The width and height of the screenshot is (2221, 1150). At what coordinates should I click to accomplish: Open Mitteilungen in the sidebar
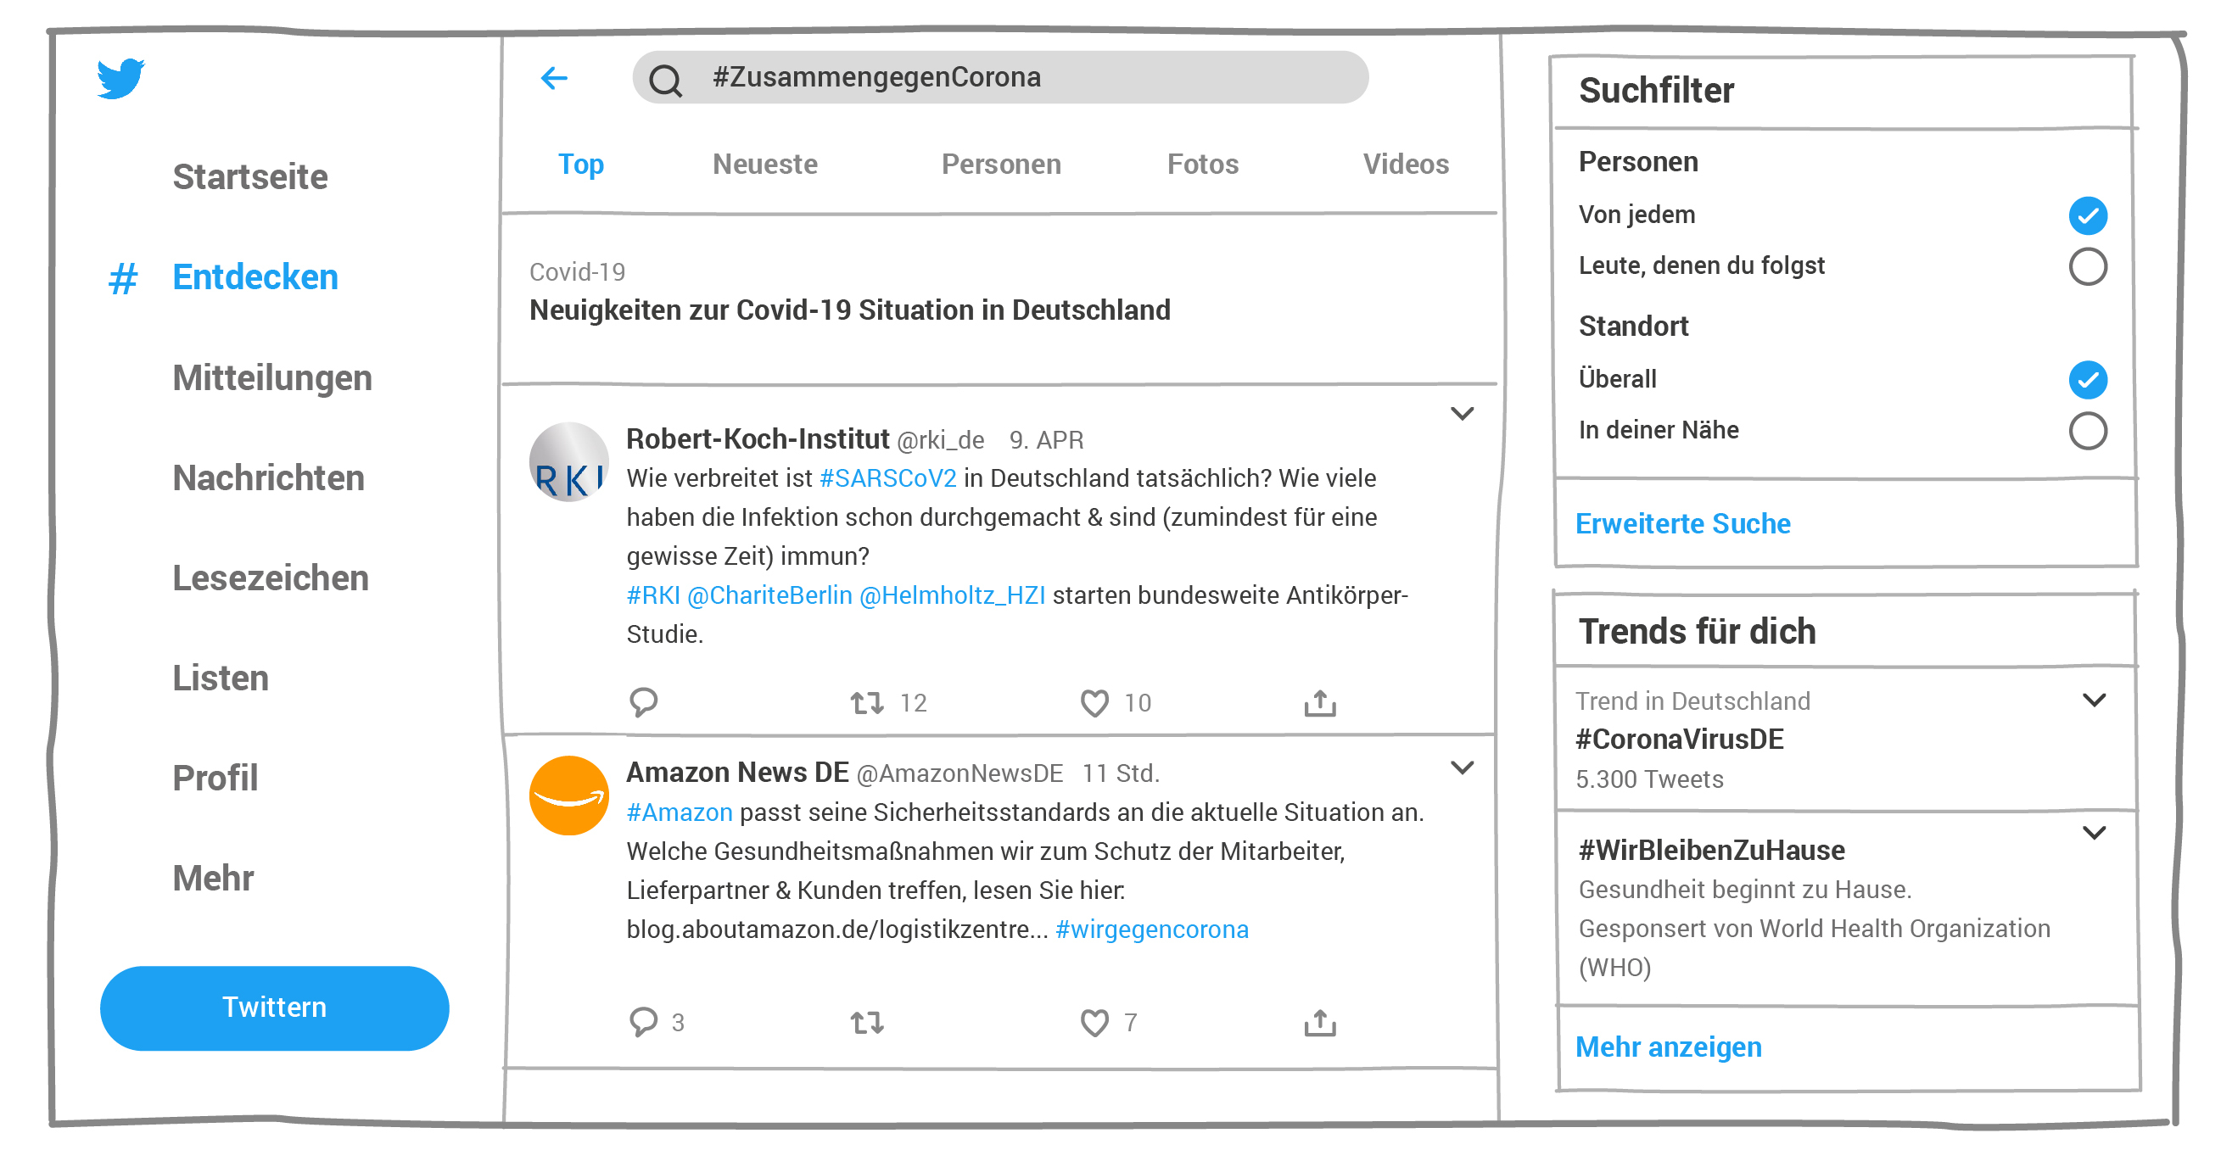coord(272,378)
